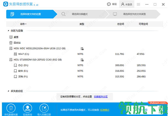Click NTFS type in 办公 row
This screenshot has height=116, width=168.
pyautogui.click(x=80, y=65)
